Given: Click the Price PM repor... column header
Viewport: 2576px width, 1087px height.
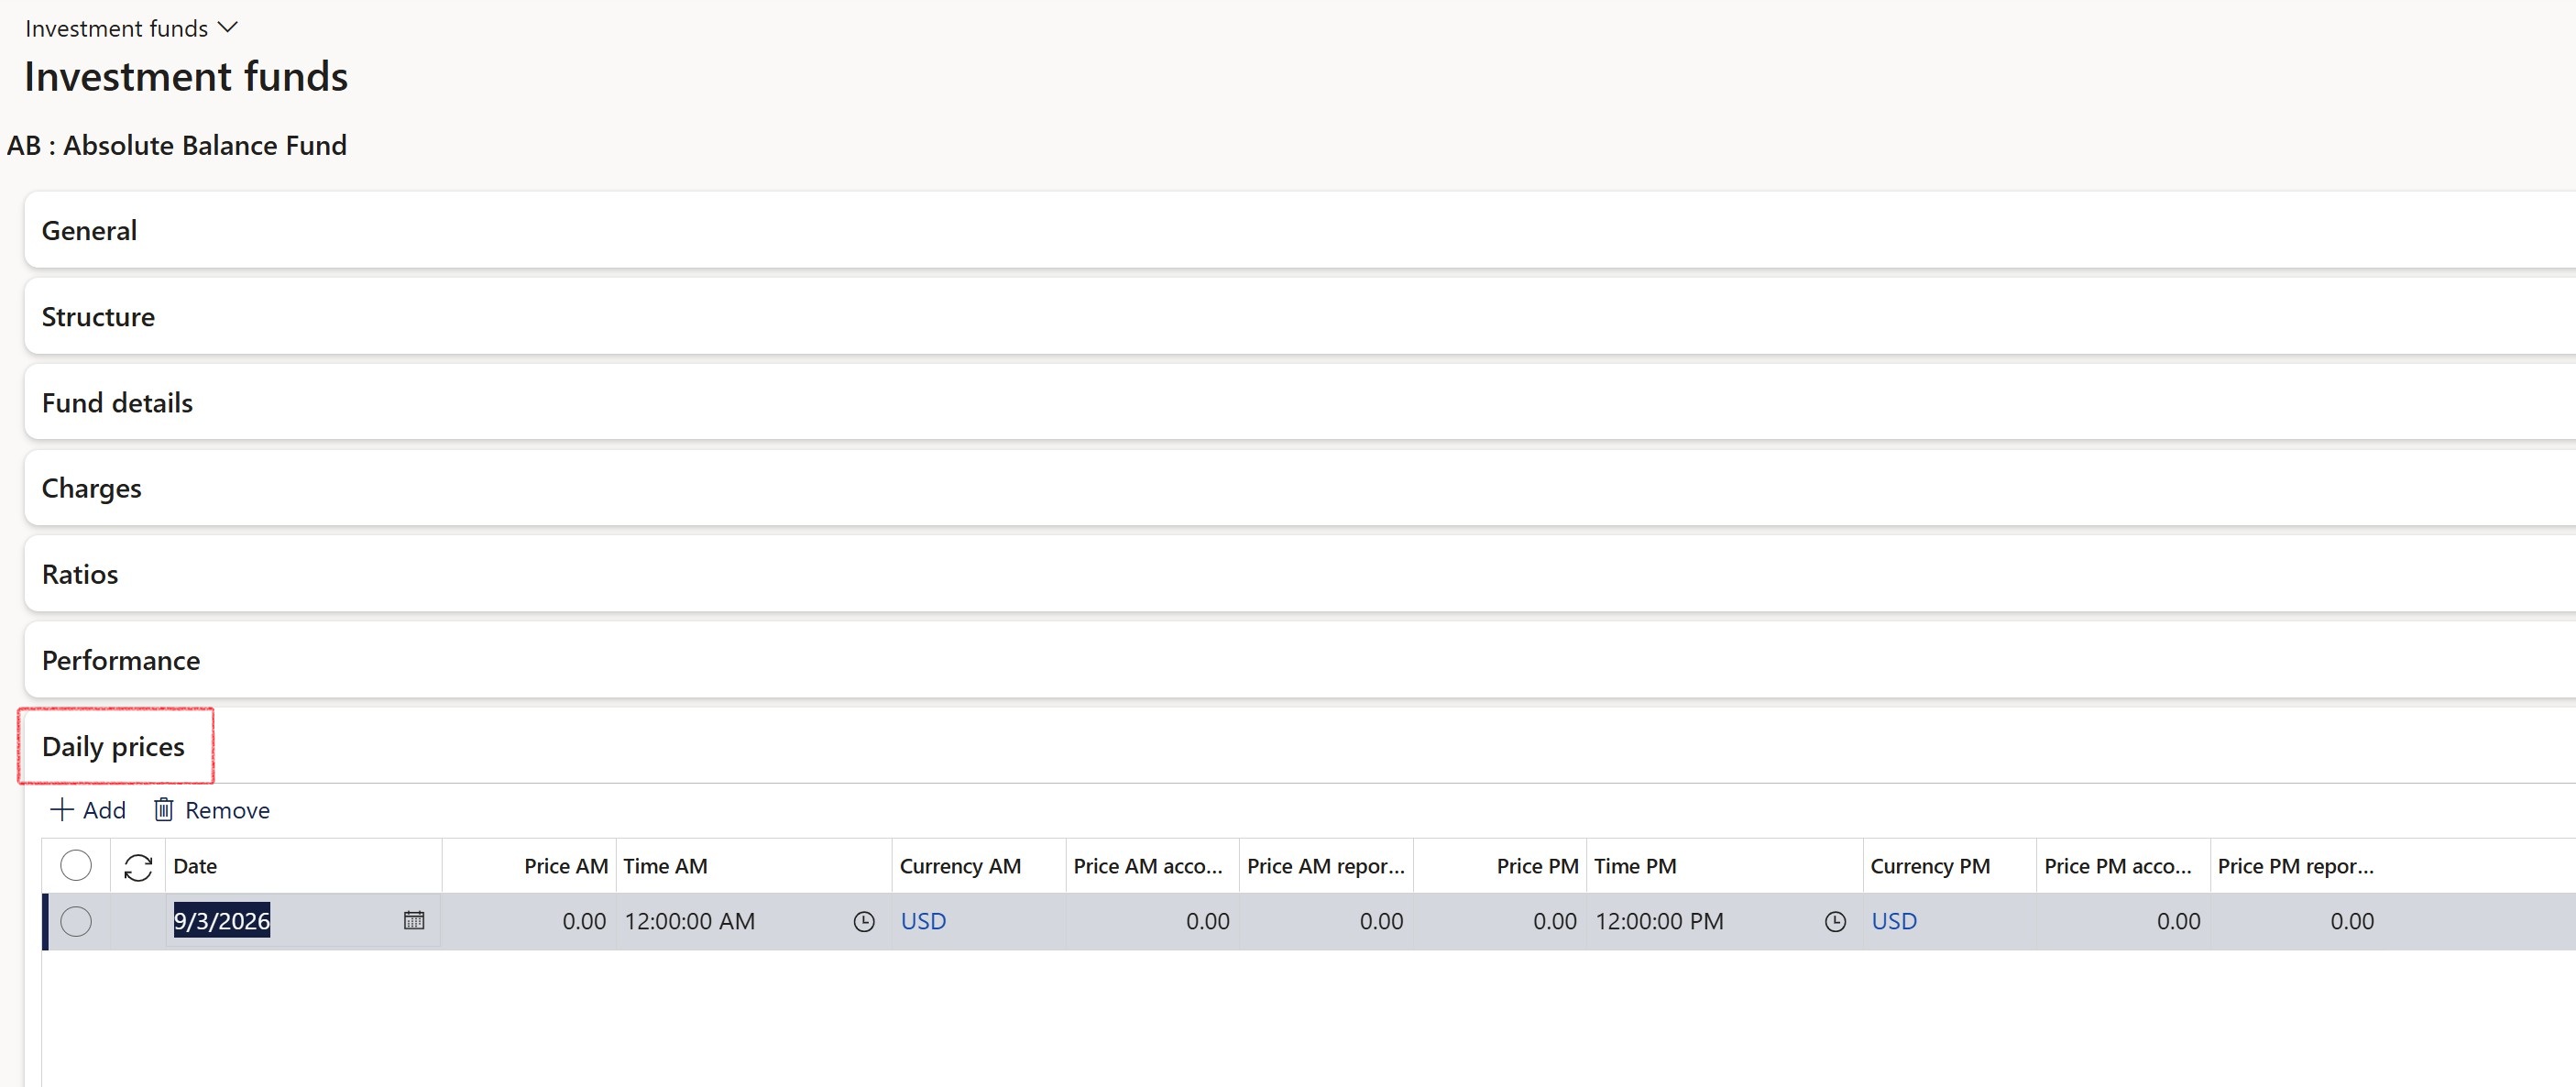Looking at the screenshot, I should tap(2297, 866).
